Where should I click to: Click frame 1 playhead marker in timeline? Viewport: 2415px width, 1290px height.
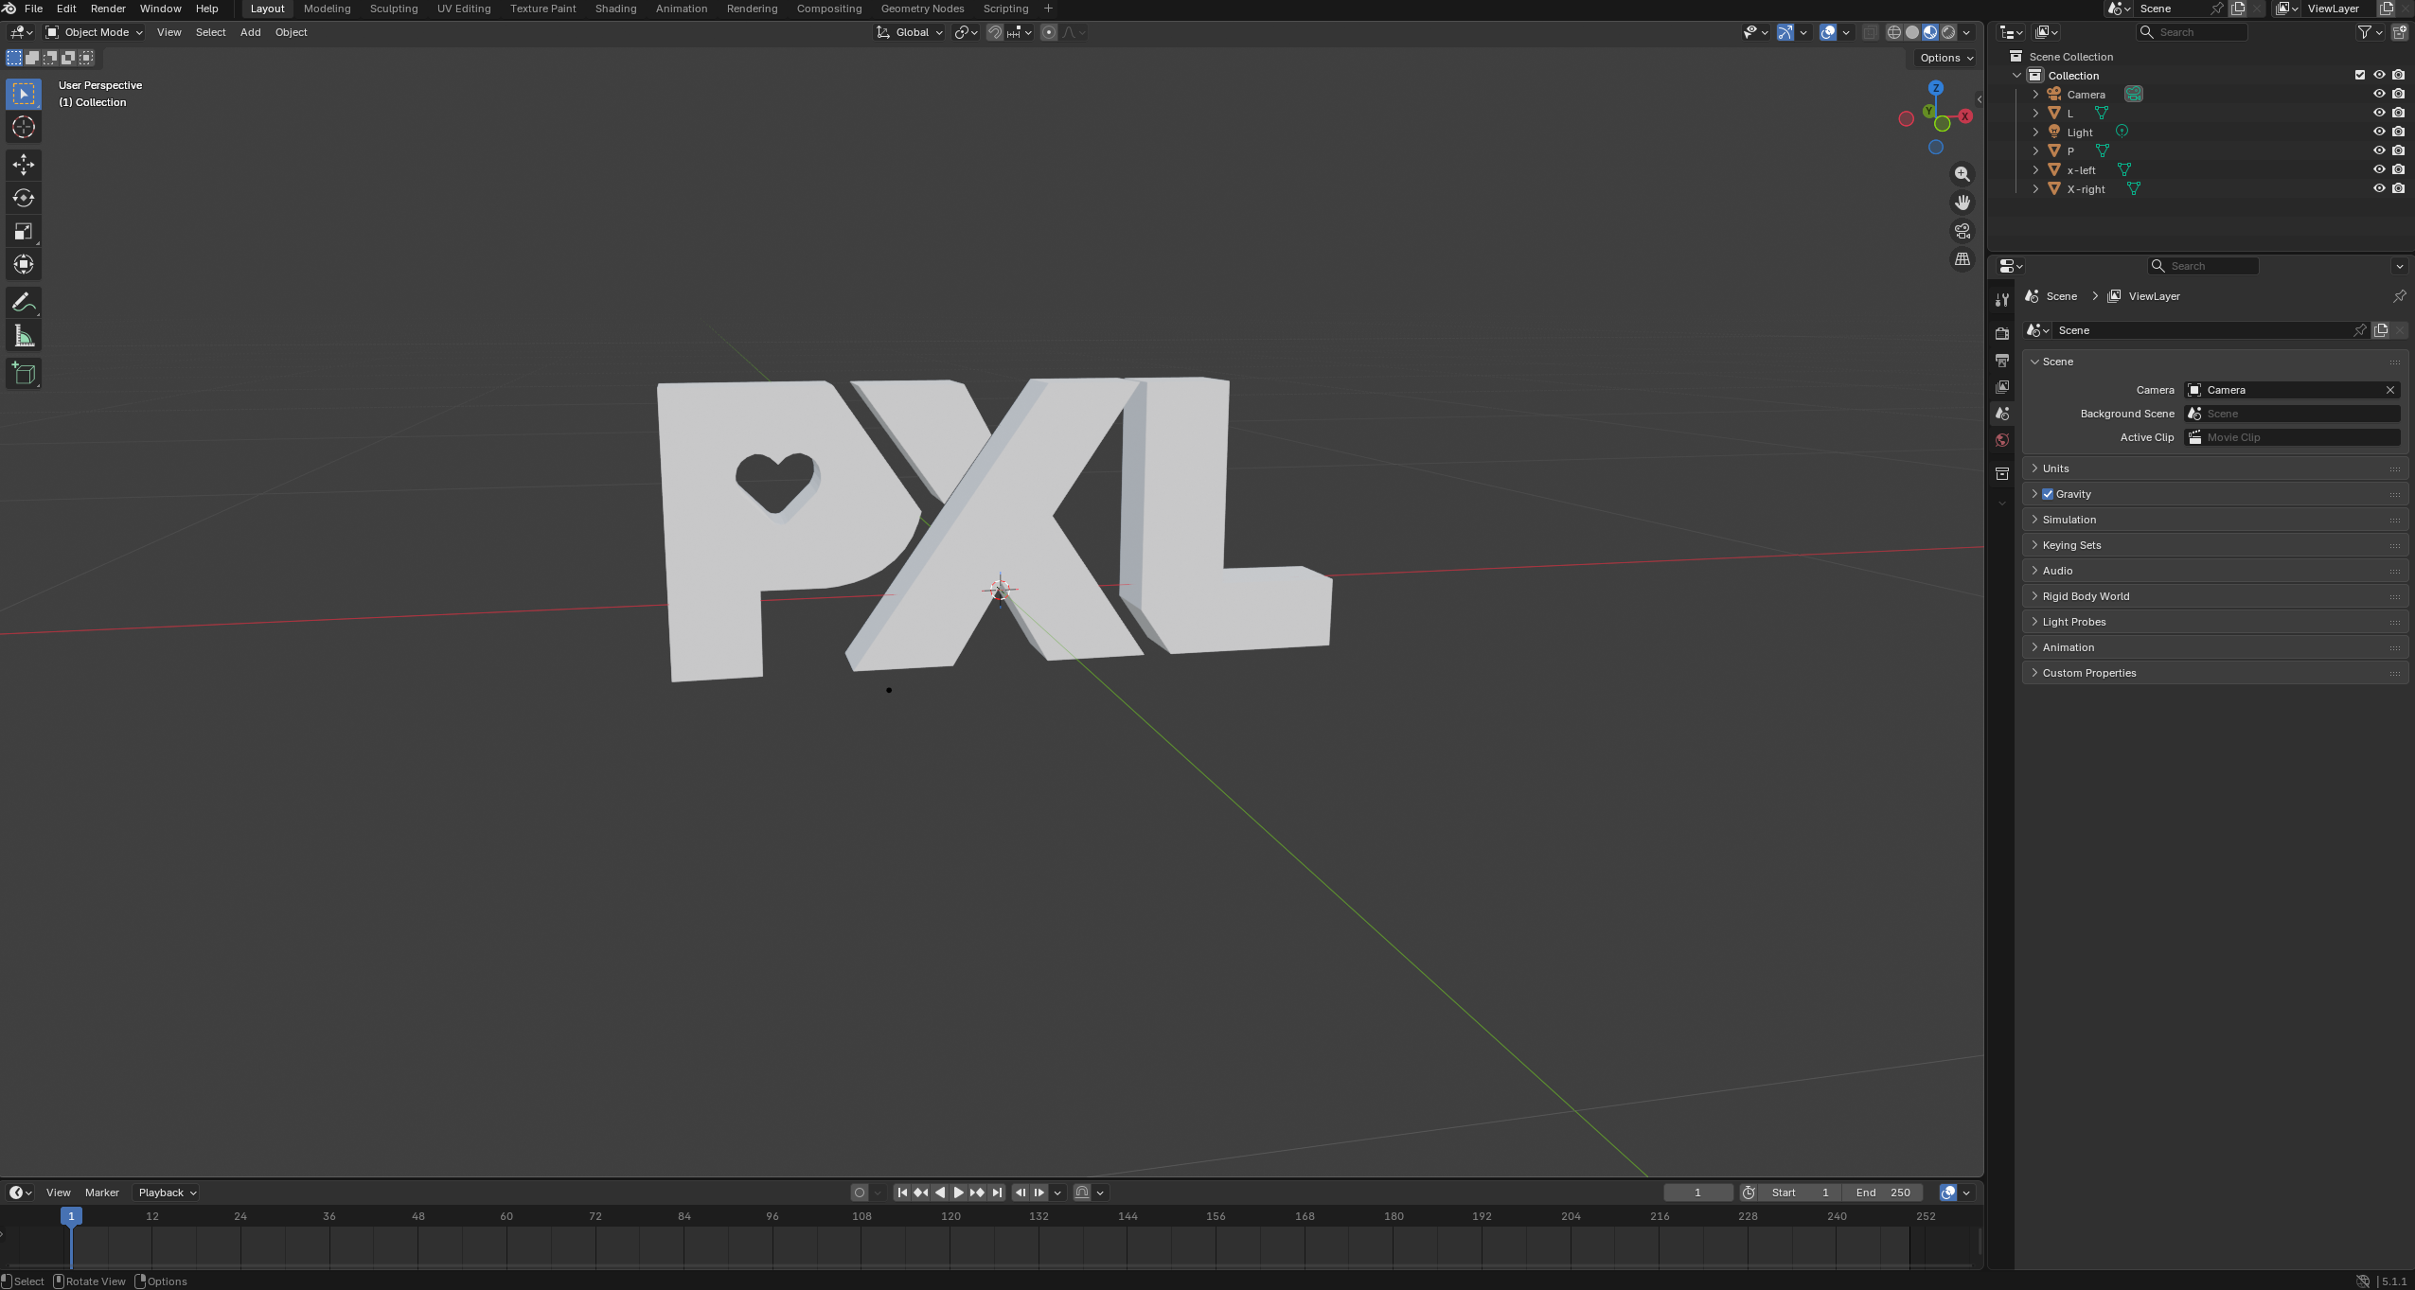click(71, 1216)
